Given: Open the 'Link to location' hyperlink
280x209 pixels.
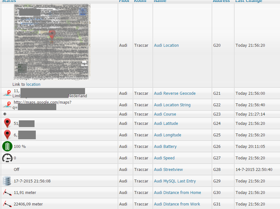Looking at the screenshot, I should pyautogui.click(x=33, y=84).
